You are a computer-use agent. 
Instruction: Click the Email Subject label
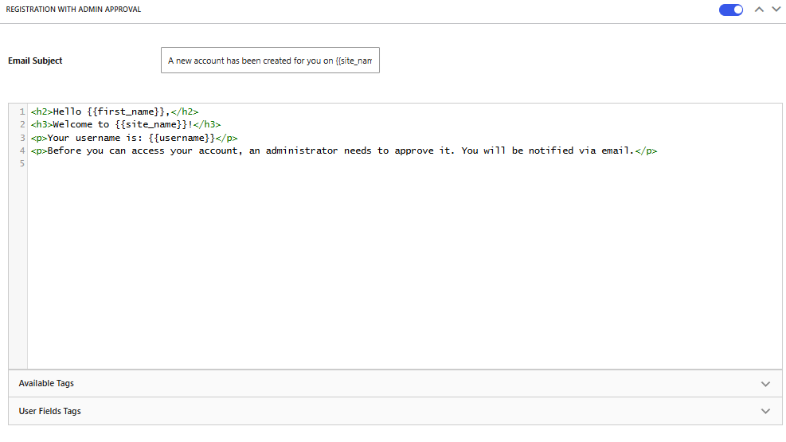[x=35, y=61]
